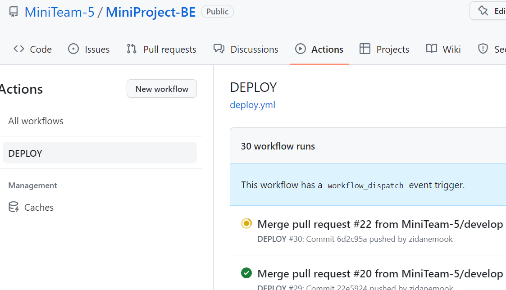Select the DEPLOY workflow in the sidebar
Viewport: 506px width, 290px height.
[100, 153]
